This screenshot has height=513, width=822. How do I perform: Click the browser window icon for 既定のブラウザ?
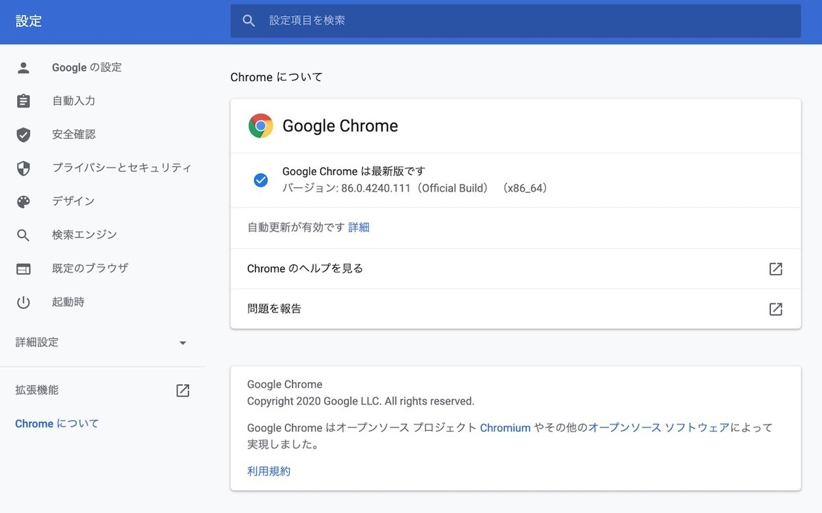click(23, 268)
